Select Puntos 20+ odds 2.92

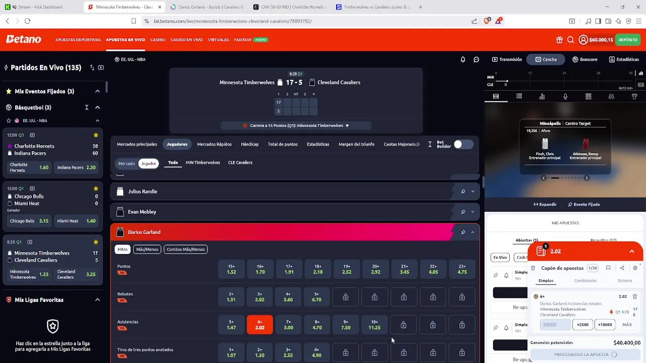pos(375,269)
